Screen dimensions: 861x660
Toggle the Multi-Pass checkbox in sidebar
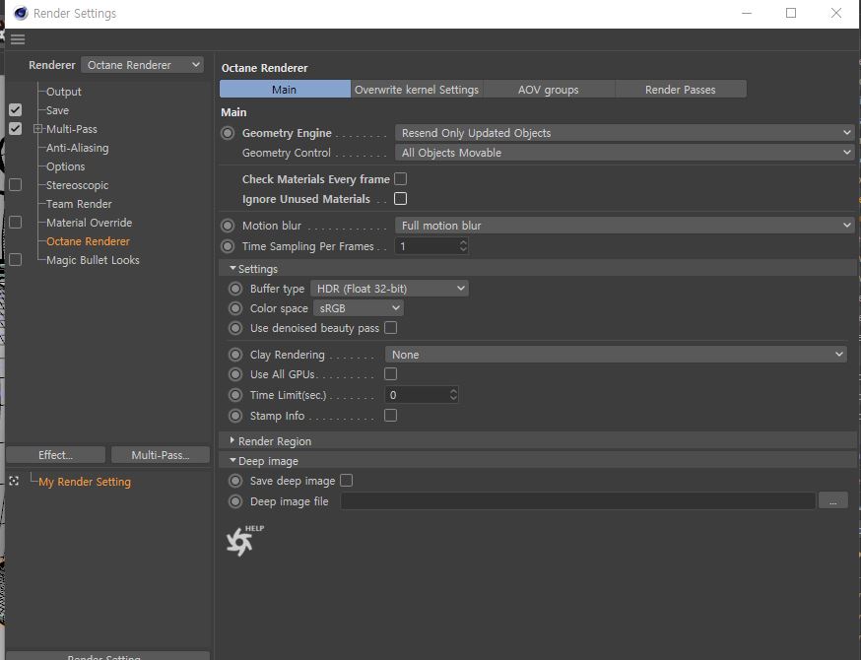16,128
